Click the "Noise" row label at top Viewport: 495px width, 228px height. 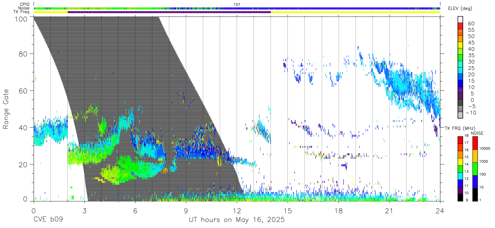(25, 8)
